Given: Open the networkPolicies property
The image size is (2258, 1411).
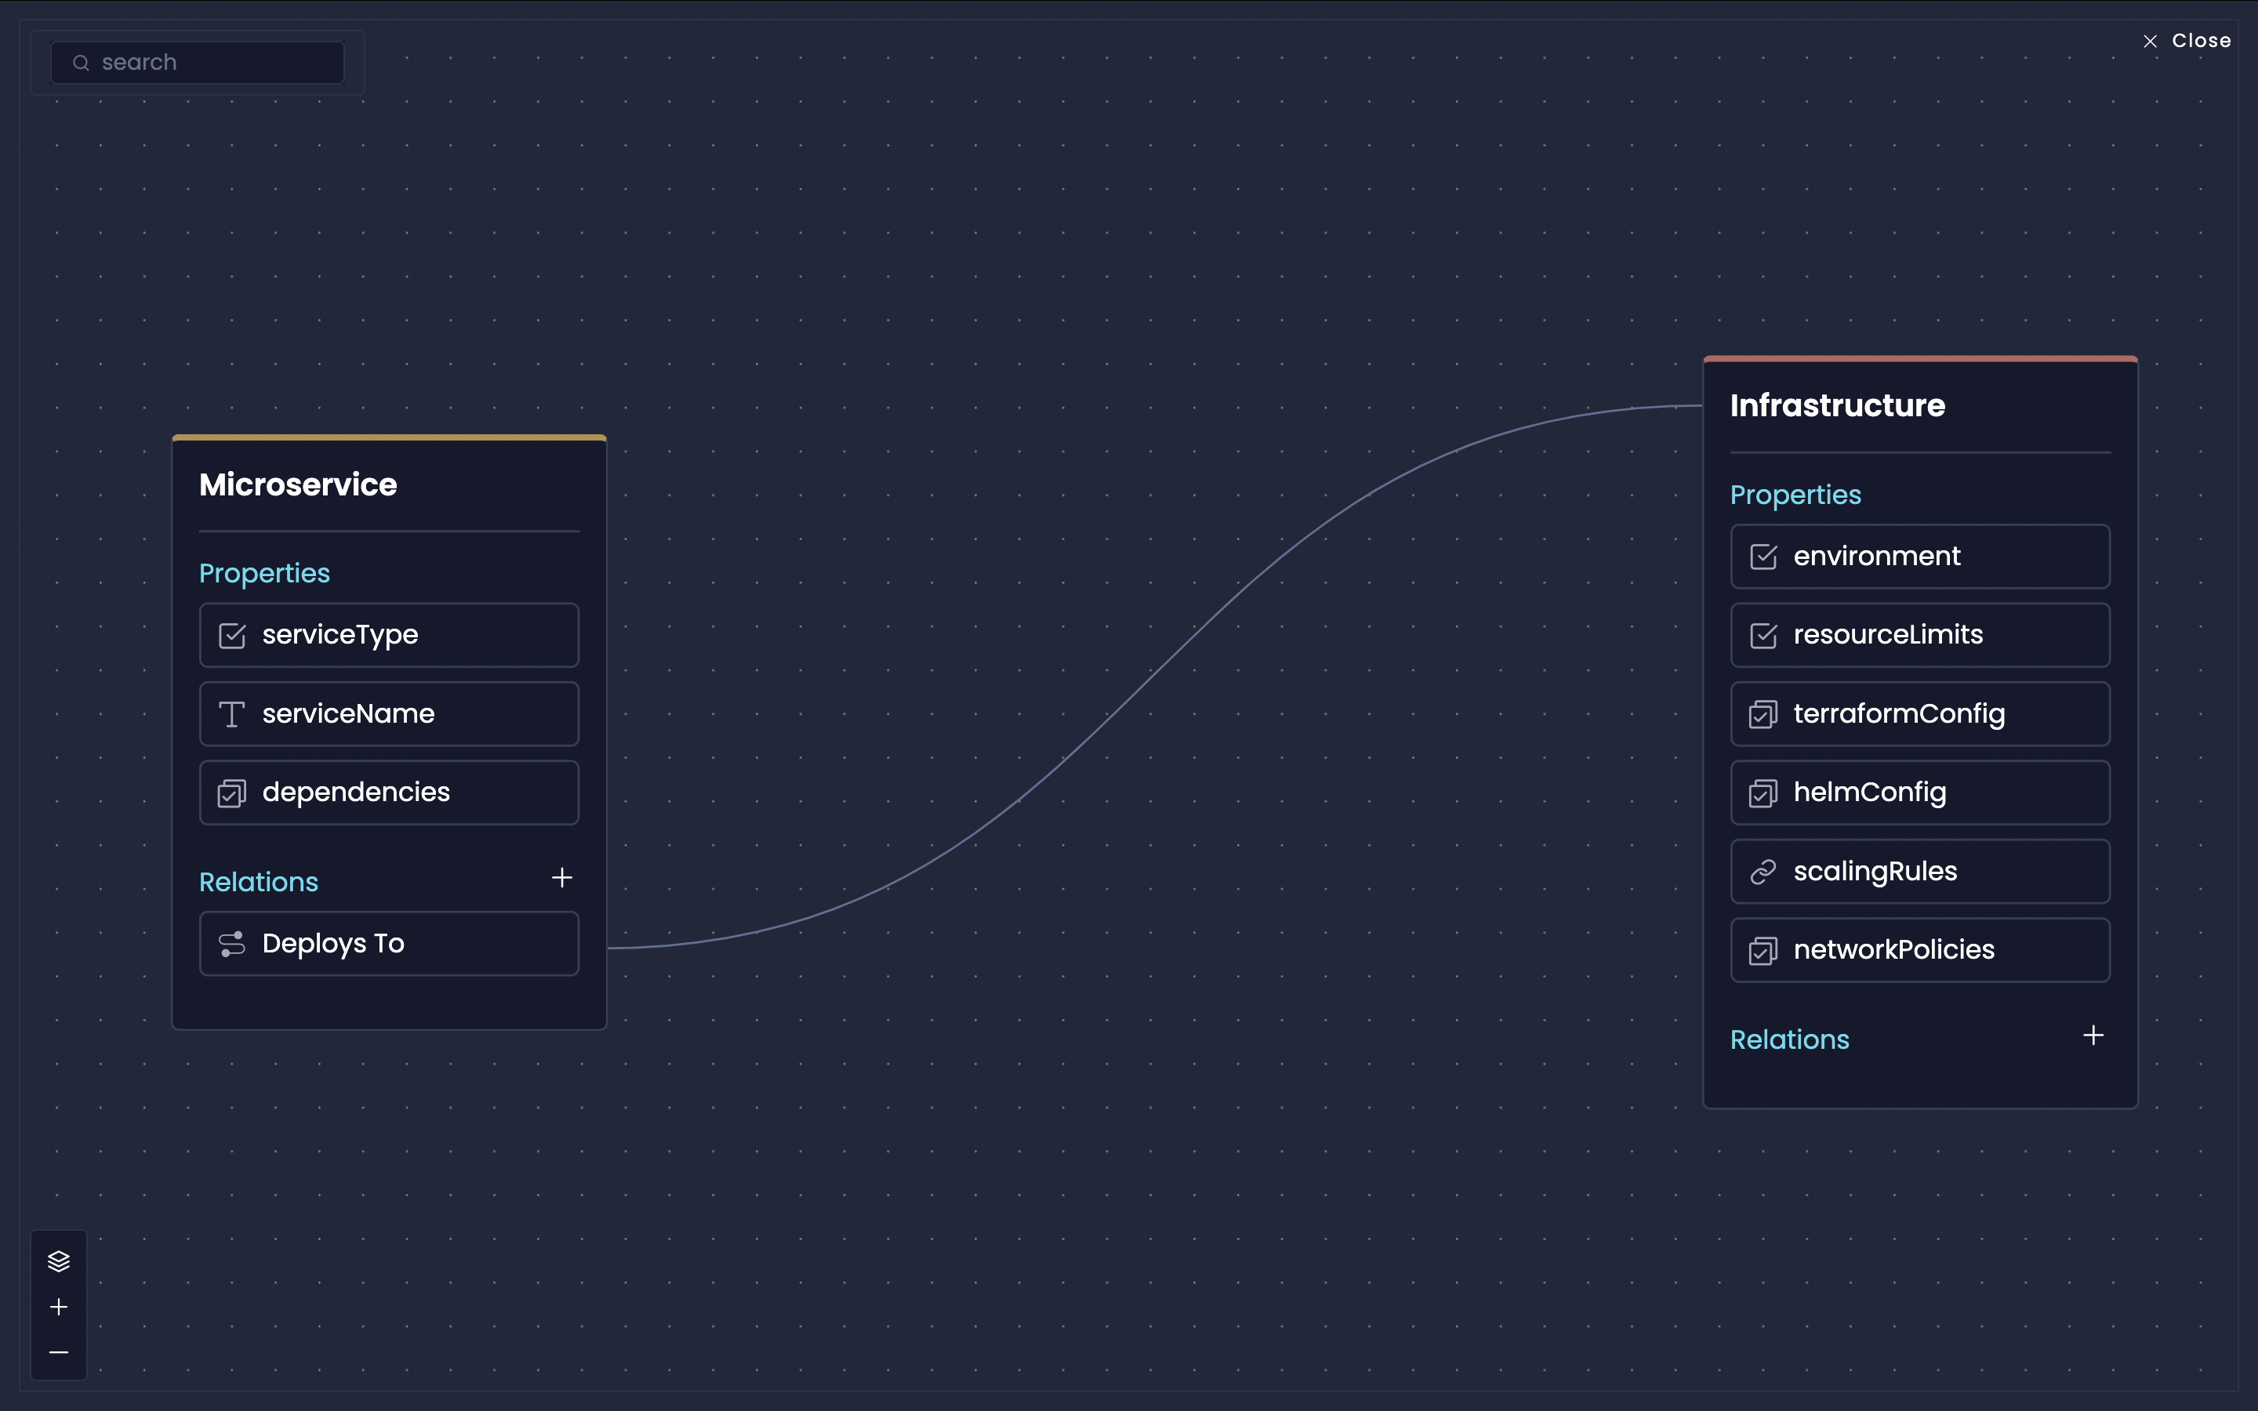Looking at the screenshot, I should 1919,950.
